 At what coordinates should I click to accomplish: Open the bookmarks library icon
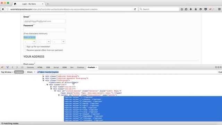(x=186, y=9)
